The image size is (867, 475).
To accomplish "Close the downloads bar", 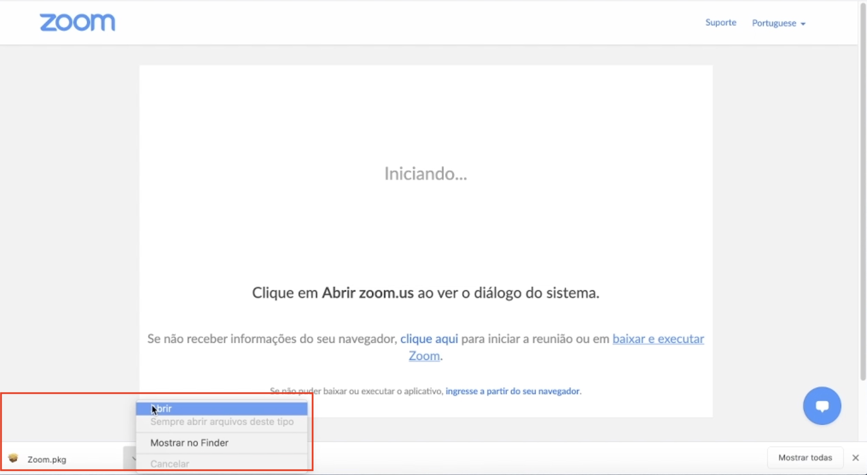I will (855, 458).
